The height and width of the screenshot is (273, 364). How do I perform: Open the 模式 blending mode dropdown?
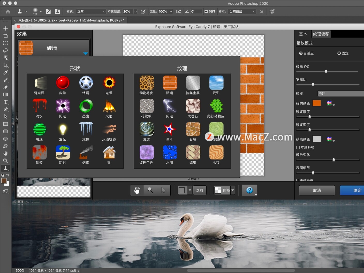click(x=91, y=11)
